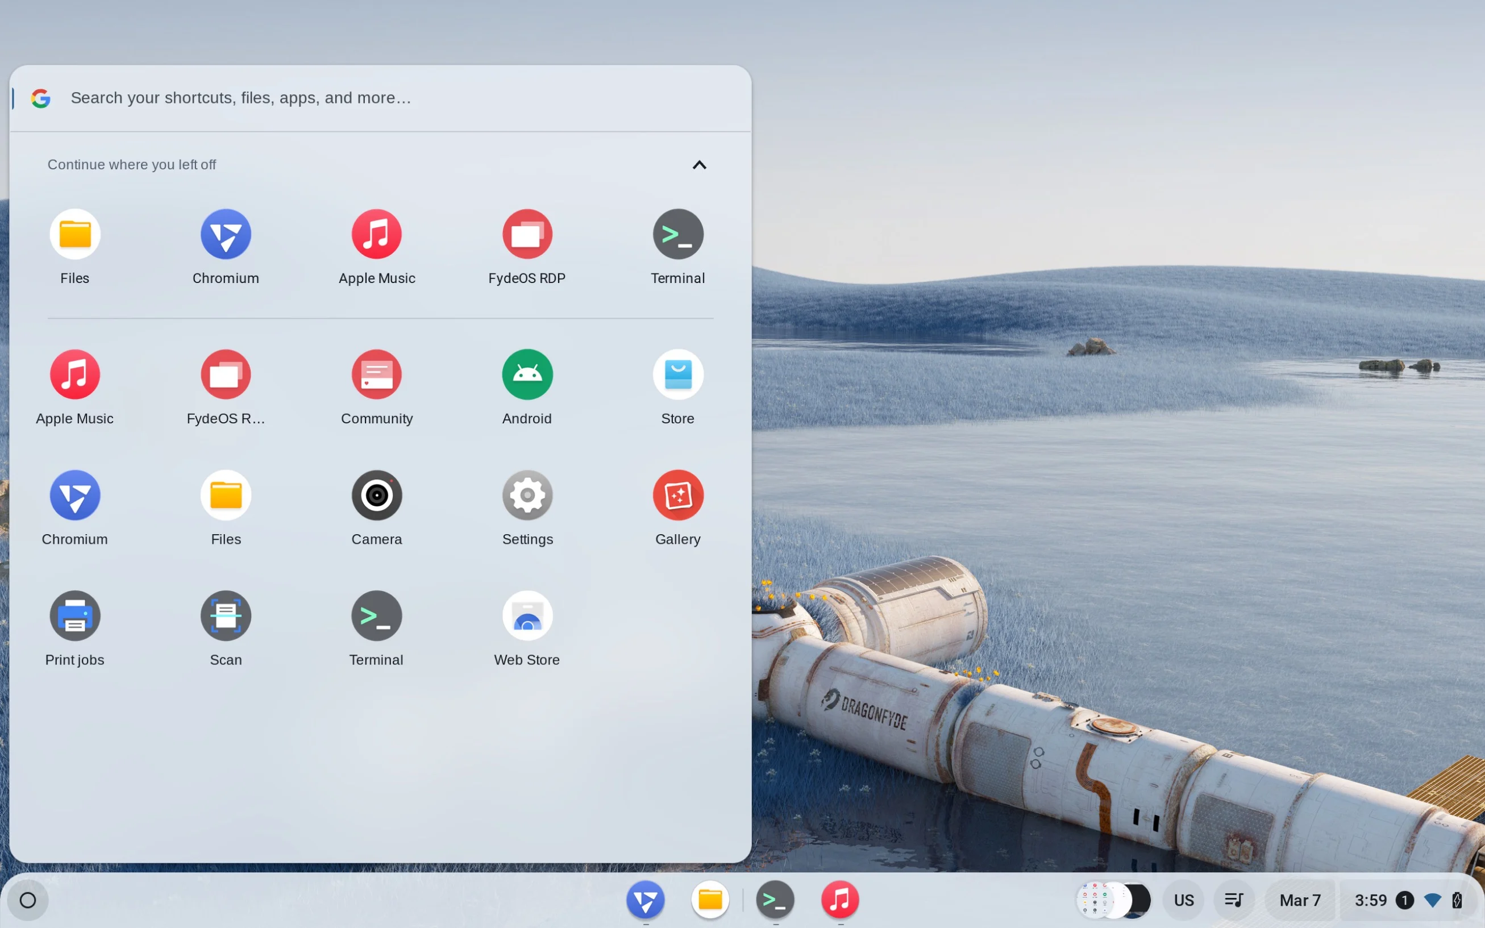Launch the Scan app
The image size is (1485, 928).
(x=226, y=615)
